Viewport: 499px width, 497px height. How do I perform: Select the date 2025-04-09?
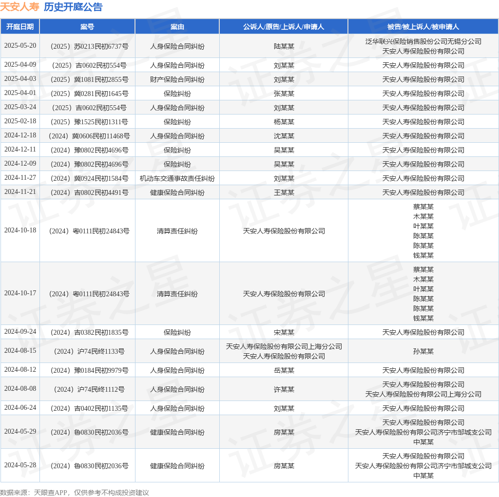20,65
